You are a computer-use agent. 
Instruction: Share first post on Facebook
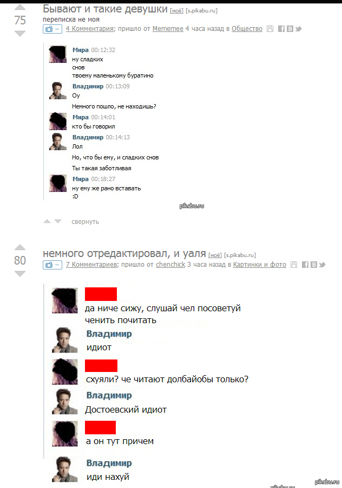[x=281, y=29]
